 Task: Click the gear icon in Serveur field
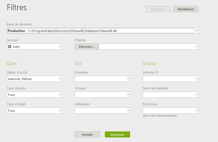point(10,47)
